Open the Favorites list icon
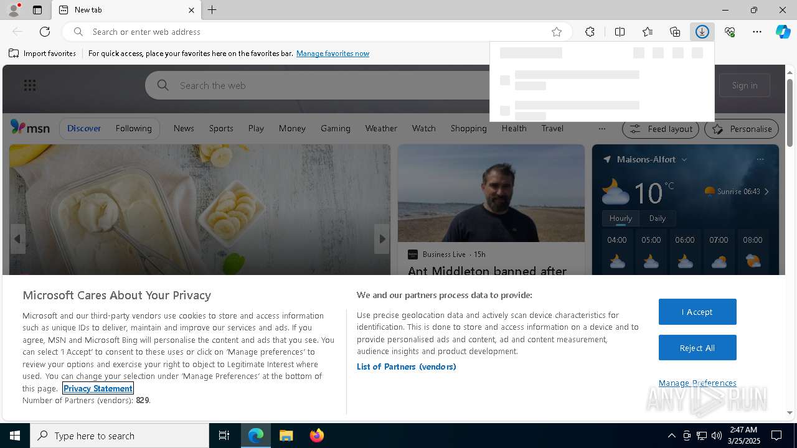Screen dimensions: 797x448 648,32
